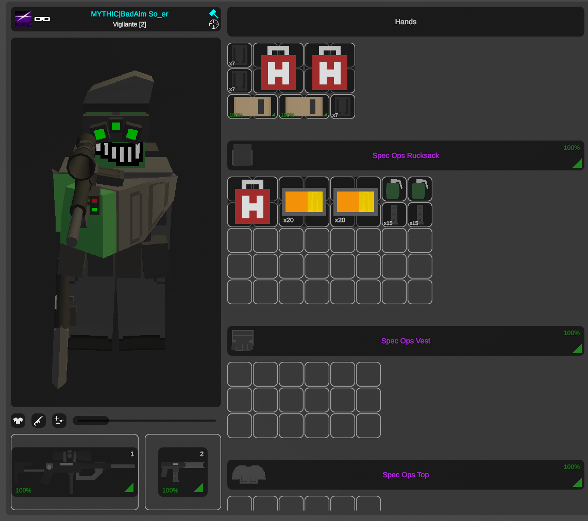The height and width of the screenshot is (521, 588).
Task: Toggle the clothing shirt view button
Action: coord(18,421)
